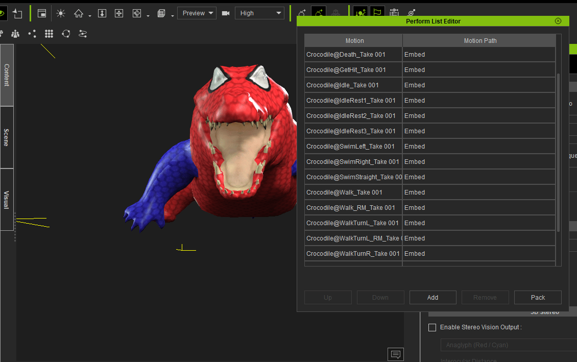Open the Preview render mode dropdown

(197, 13)
